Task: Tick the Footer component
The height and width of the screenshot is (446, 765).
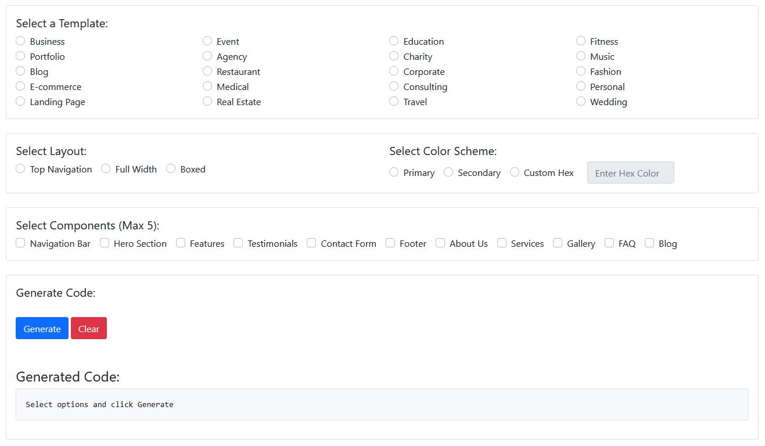Action: click(390, 243)
